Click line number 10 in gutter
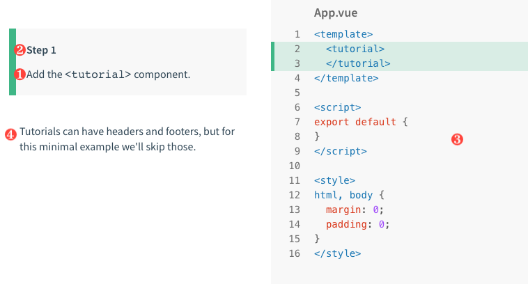 coord(295,166)
